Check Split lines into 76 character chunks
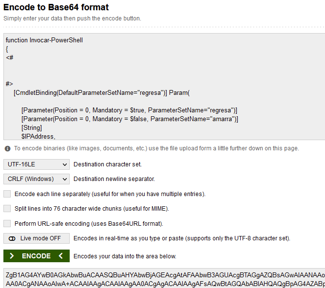Screen dimensions: 325x288 [x=7, y=208]
